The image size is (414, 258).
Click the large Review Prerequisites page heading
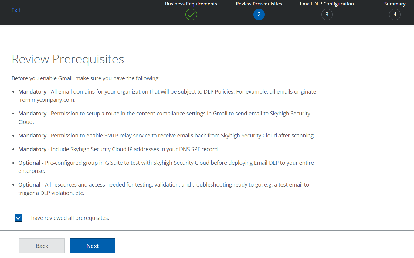[x=68, y=59]
